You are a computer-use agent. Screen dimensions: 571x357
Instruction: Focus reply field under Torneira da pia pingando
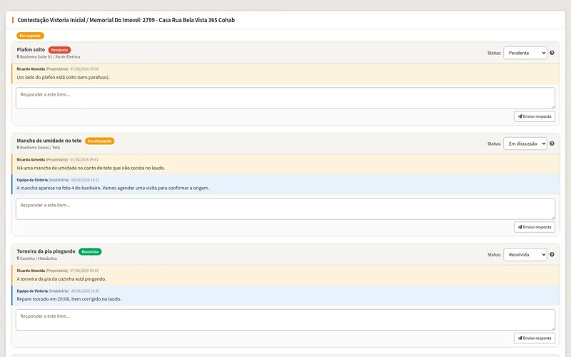(285, 320)
